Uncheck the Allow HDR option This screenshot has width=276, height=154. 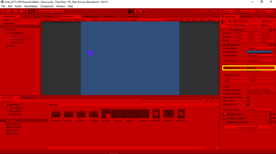248,101
